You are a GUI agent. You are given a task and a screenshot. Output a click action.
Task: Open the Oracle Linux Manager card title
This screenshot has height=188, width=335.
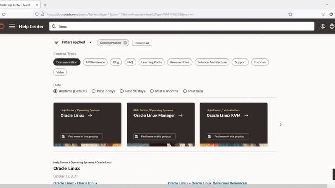(154, 115)
